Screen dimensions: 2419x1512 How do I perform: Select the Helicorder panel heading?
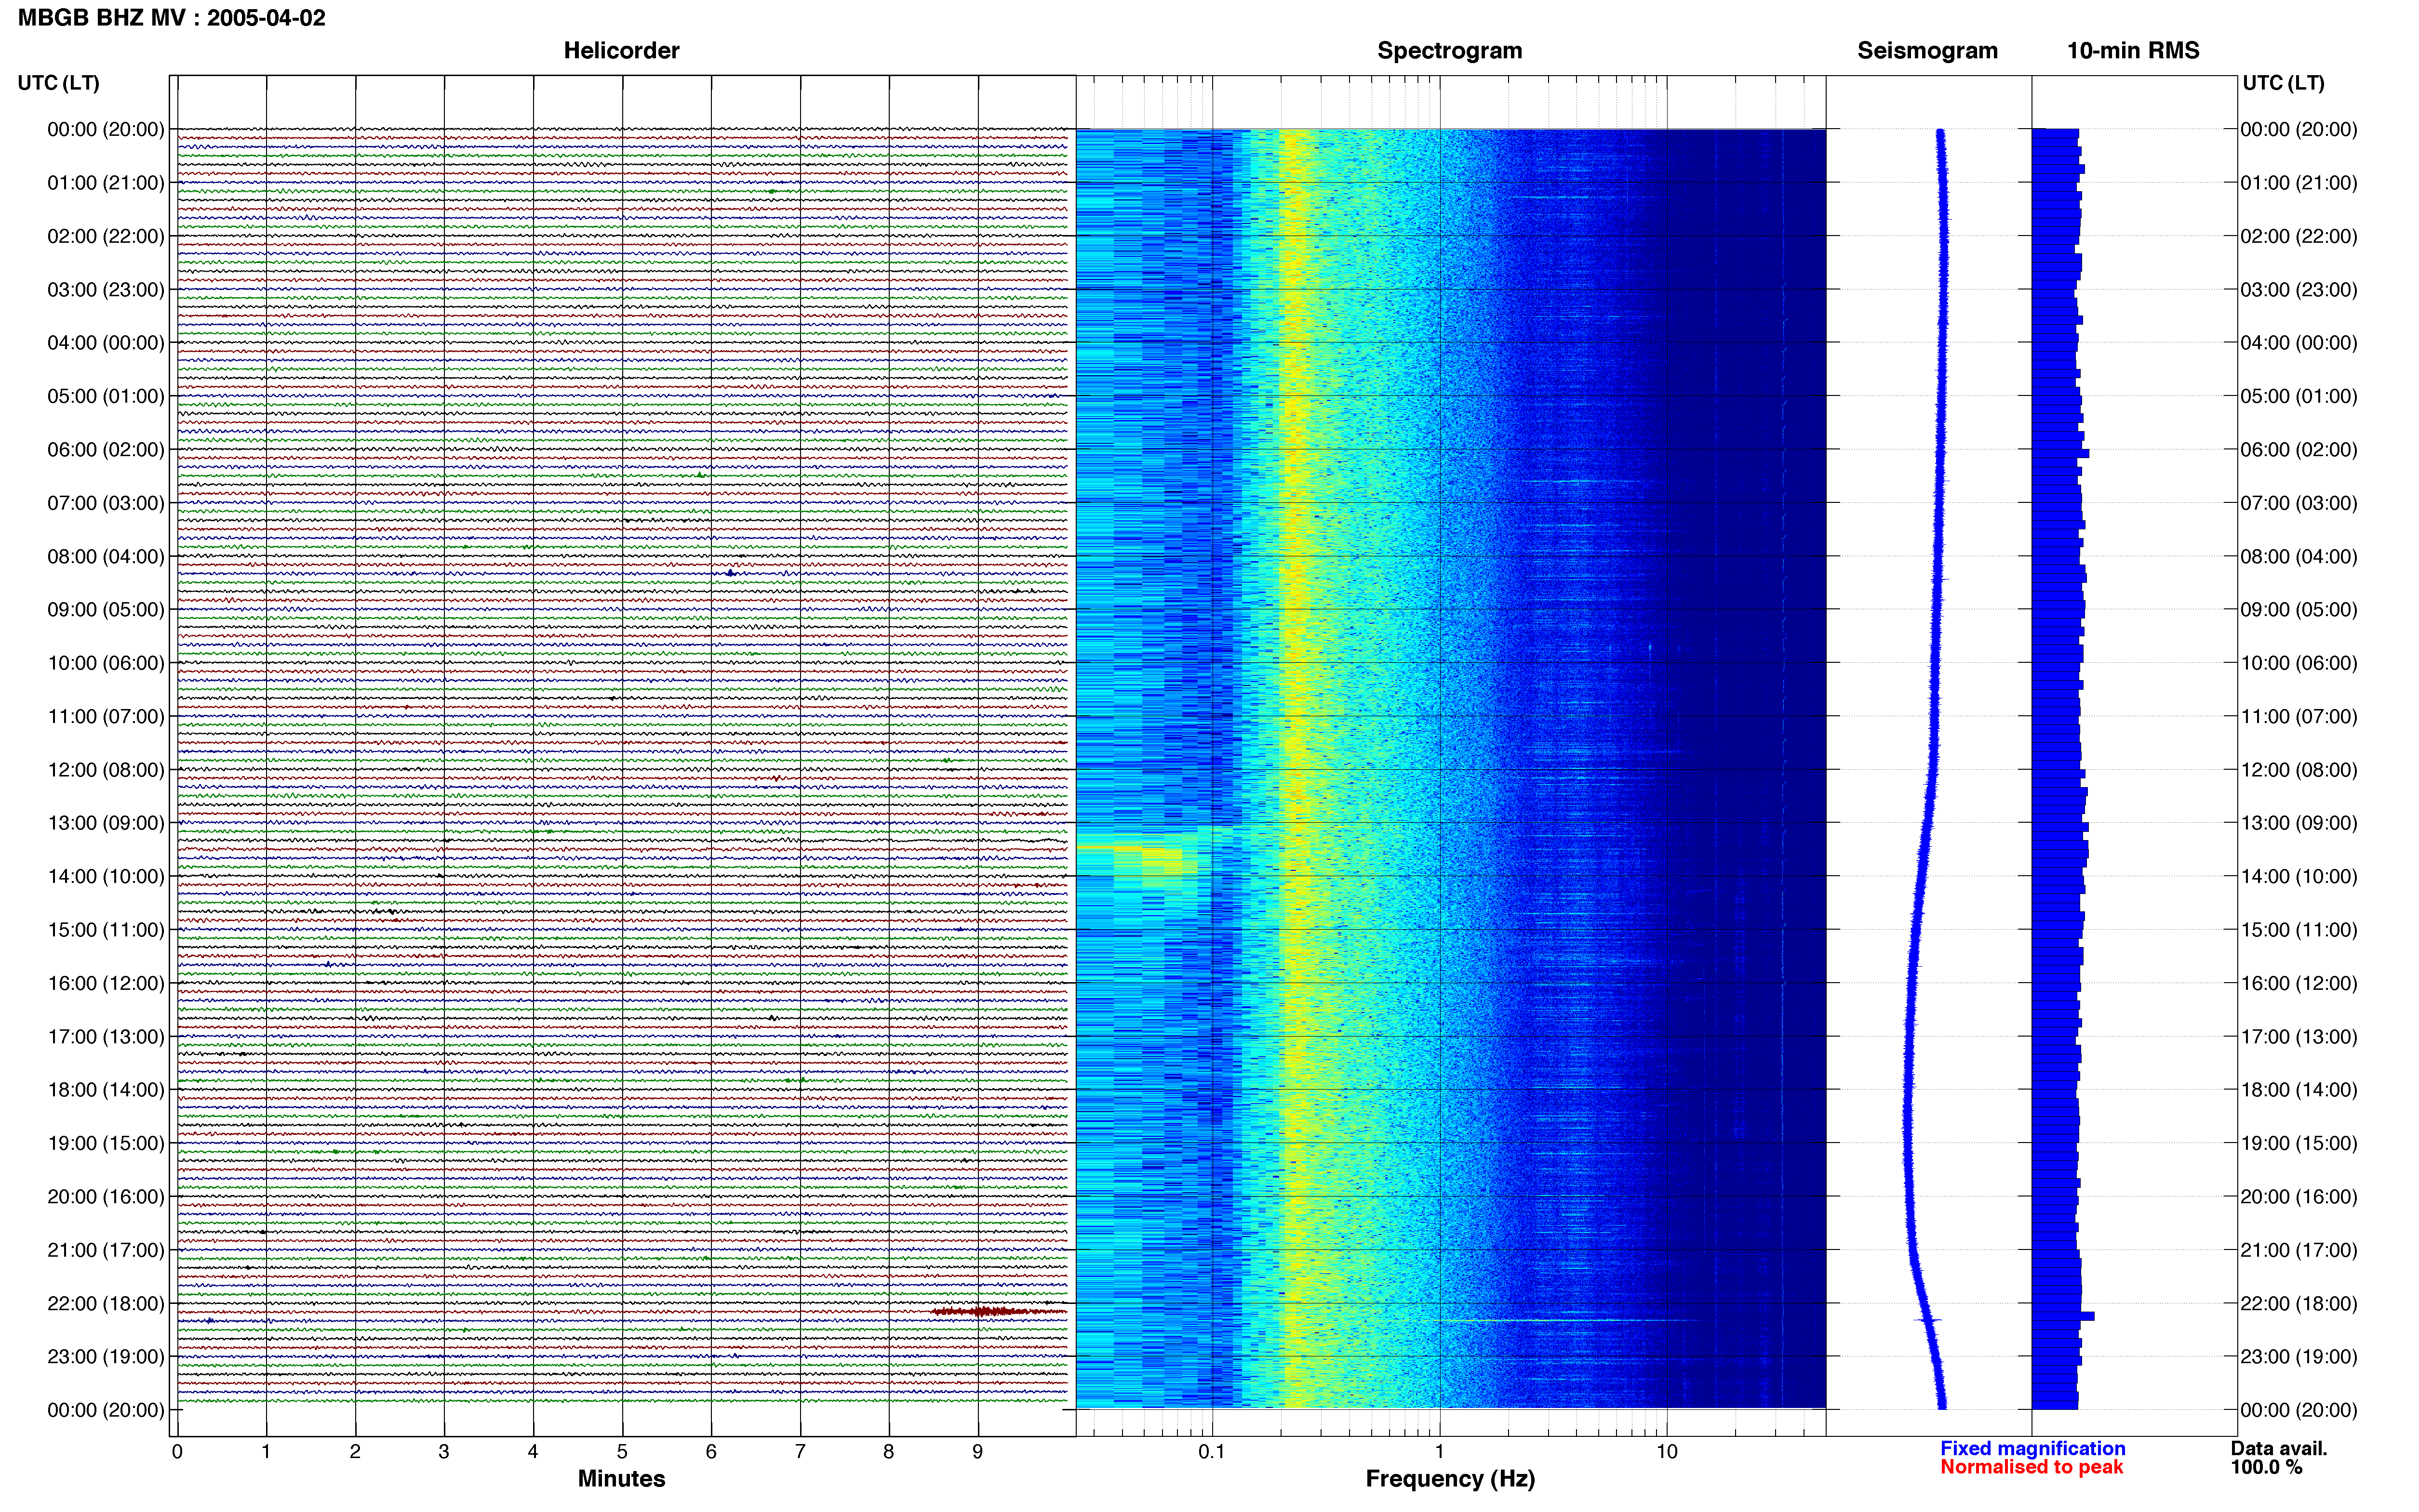[x=621, y=50]
